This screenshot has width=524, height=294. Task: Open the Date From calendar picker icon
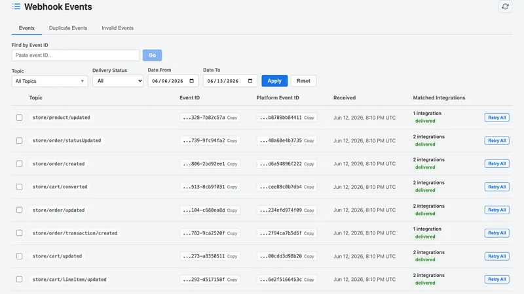click(191, 81)
